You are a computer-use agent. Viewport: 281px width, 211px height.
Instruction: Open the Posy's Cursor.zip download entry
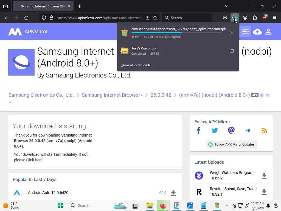coord(173,51)
